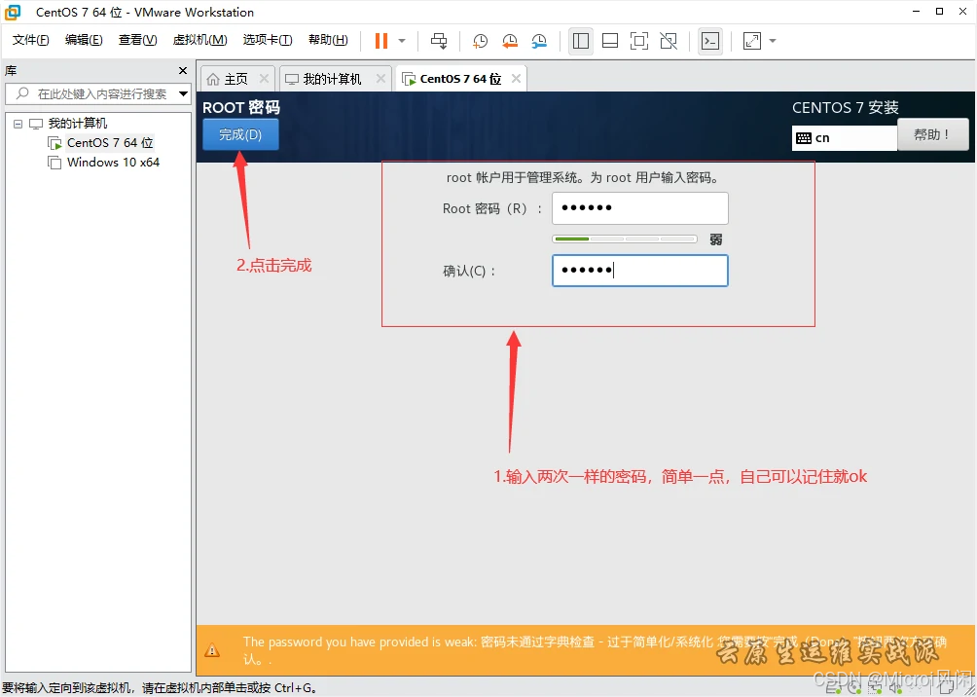Screen dimensions: 977x697
Task: Toggle the library sidebar view icon
Action: pyautogui.click(x=581, y=41)
